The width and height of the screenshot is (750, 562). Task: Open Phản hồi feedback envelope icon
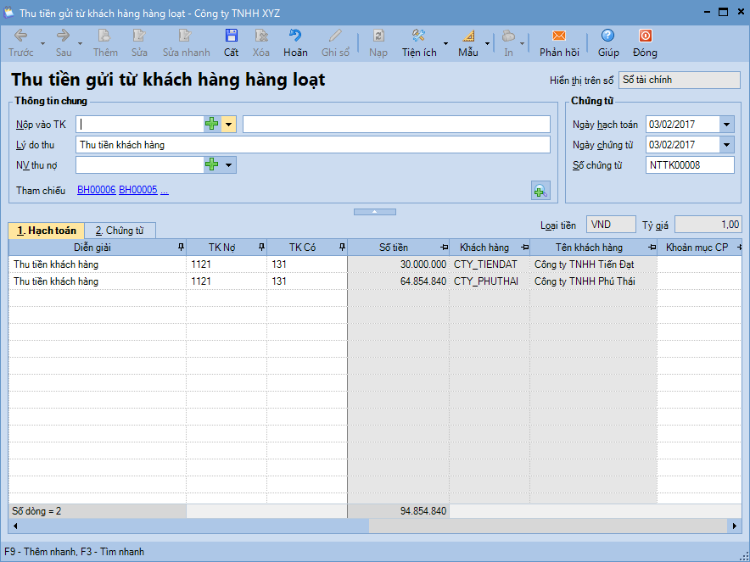559,42
